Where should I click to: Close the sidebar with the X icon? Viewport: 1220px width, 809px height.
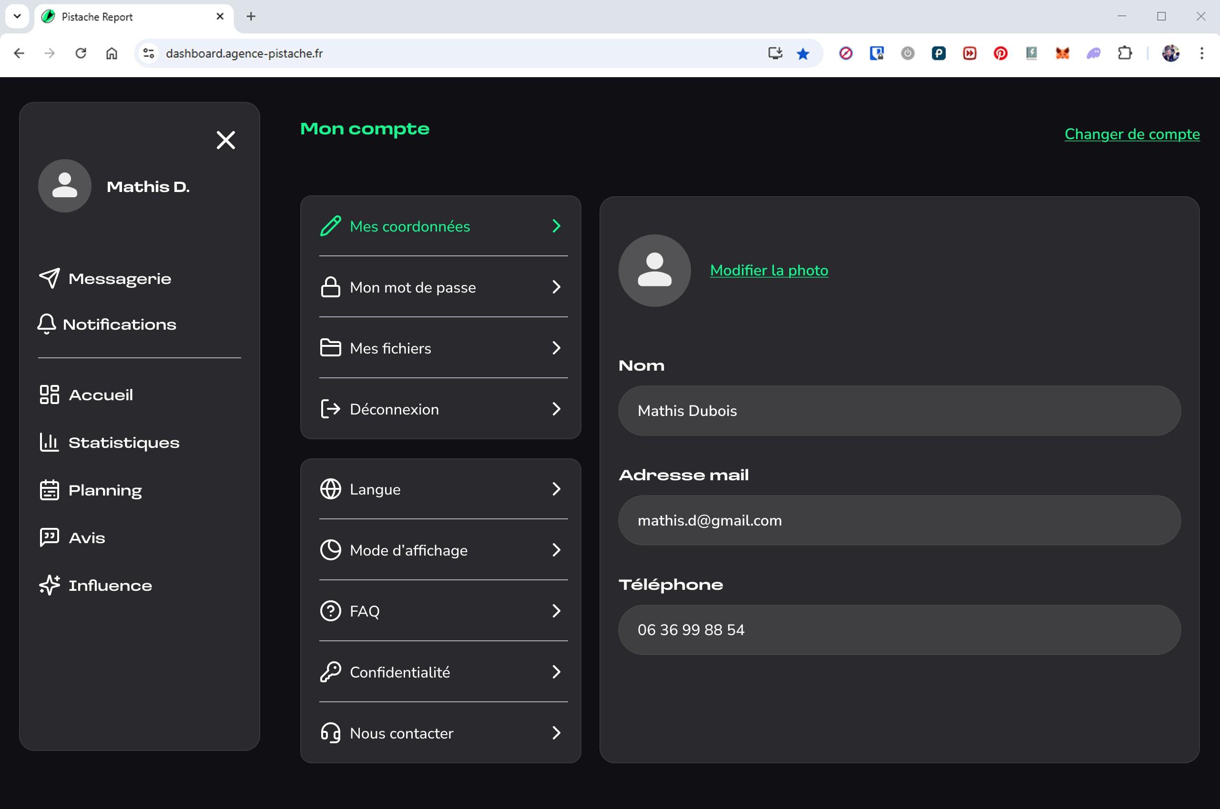pyautogui.click(x=225, y=140)
